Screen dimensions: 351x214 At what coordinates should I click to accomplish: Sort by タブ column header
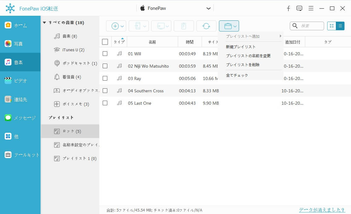[x=328, y=42]
